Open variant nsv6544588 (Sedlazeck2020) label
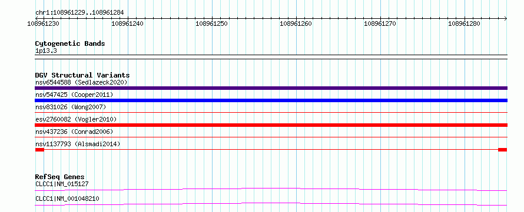Viewport: 524px width, 212px height. [x=81, y=82]
